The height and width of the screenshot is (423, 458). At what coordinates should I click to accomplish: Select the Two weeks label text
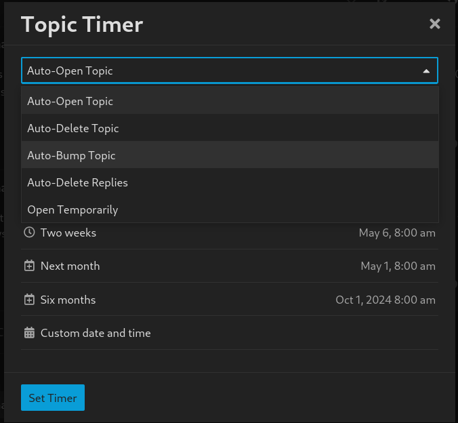point(68,233)
